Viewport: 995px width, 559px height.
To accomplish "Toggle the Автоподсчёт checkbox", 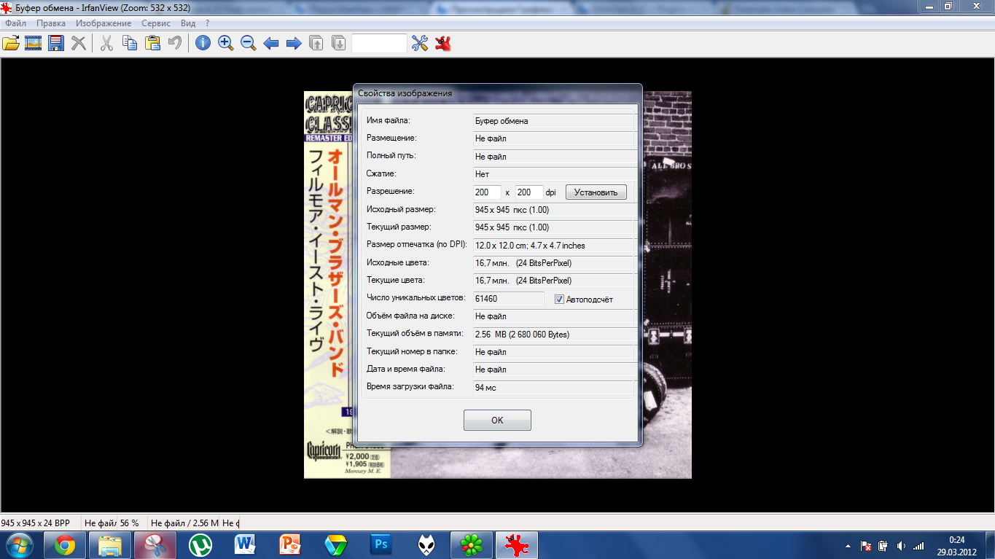I will coord(560,299).
